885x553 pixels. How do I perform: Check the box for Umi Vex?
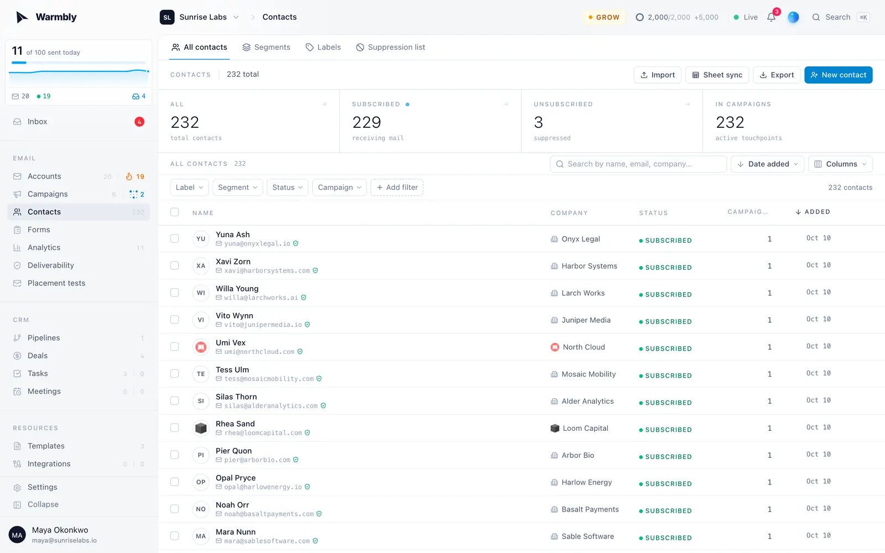pyautogui.click(x=175, y=347)
